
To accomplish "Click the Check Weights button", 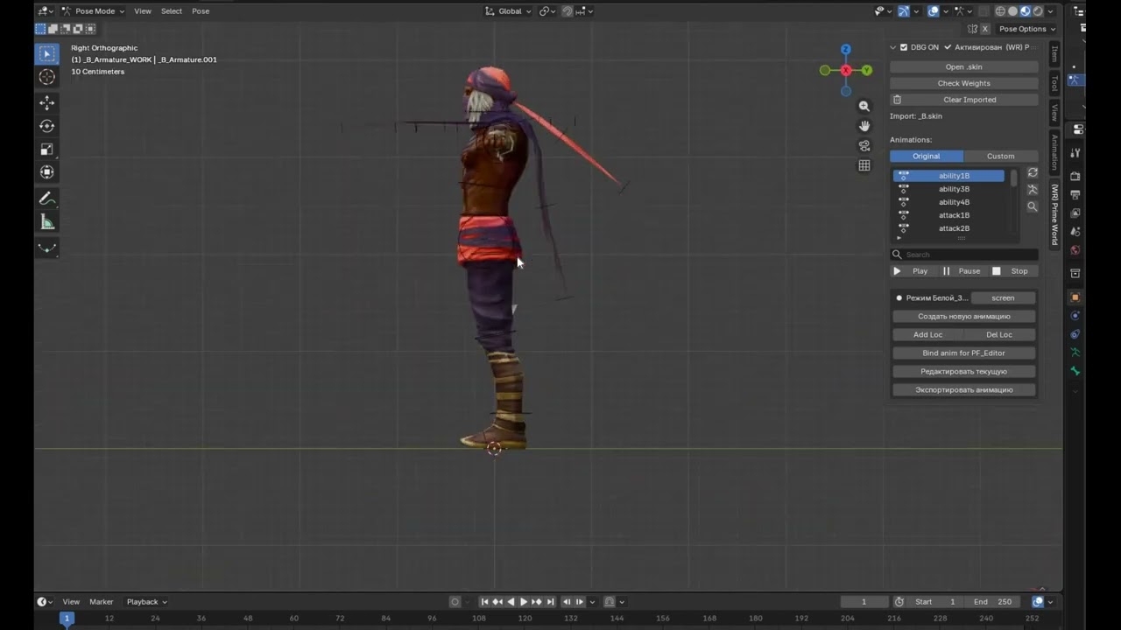I will tap(963, 84).
